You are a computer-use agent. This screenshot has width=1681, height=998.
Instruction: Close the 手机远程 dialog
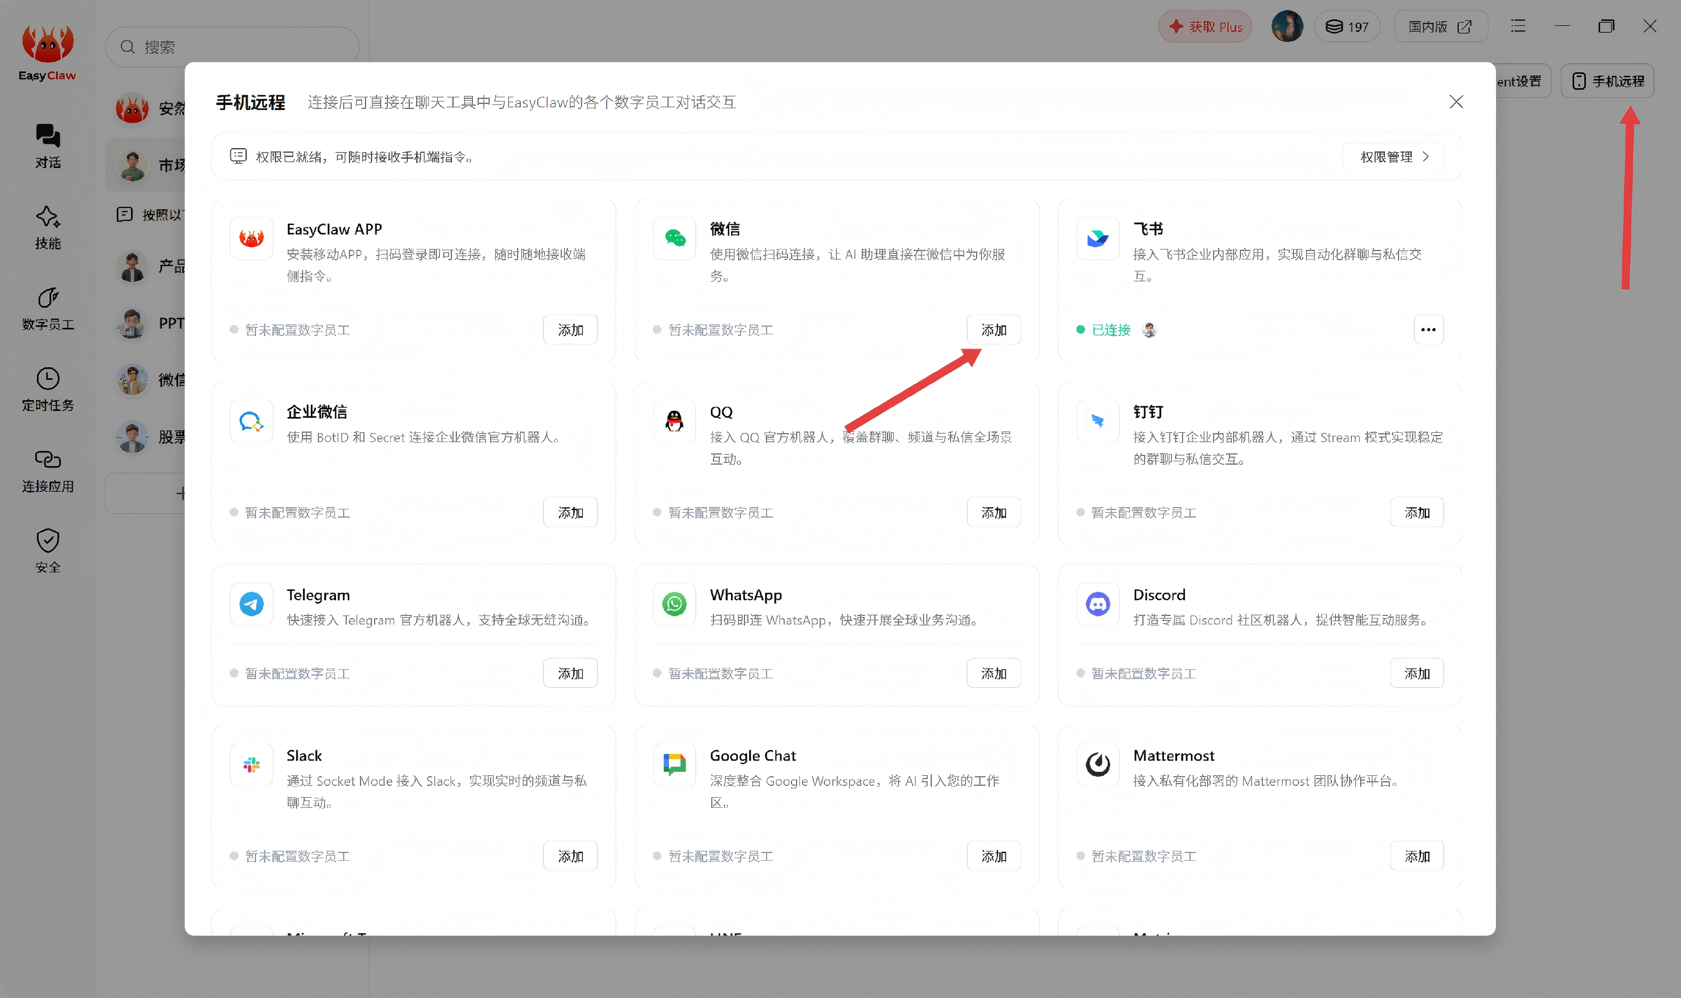(x=1456, y=102)
